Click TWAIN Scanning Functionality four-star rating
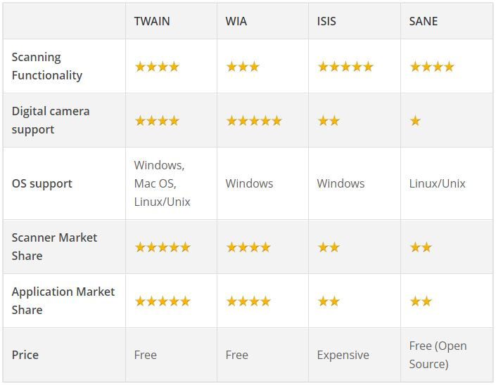 point(157,67)
